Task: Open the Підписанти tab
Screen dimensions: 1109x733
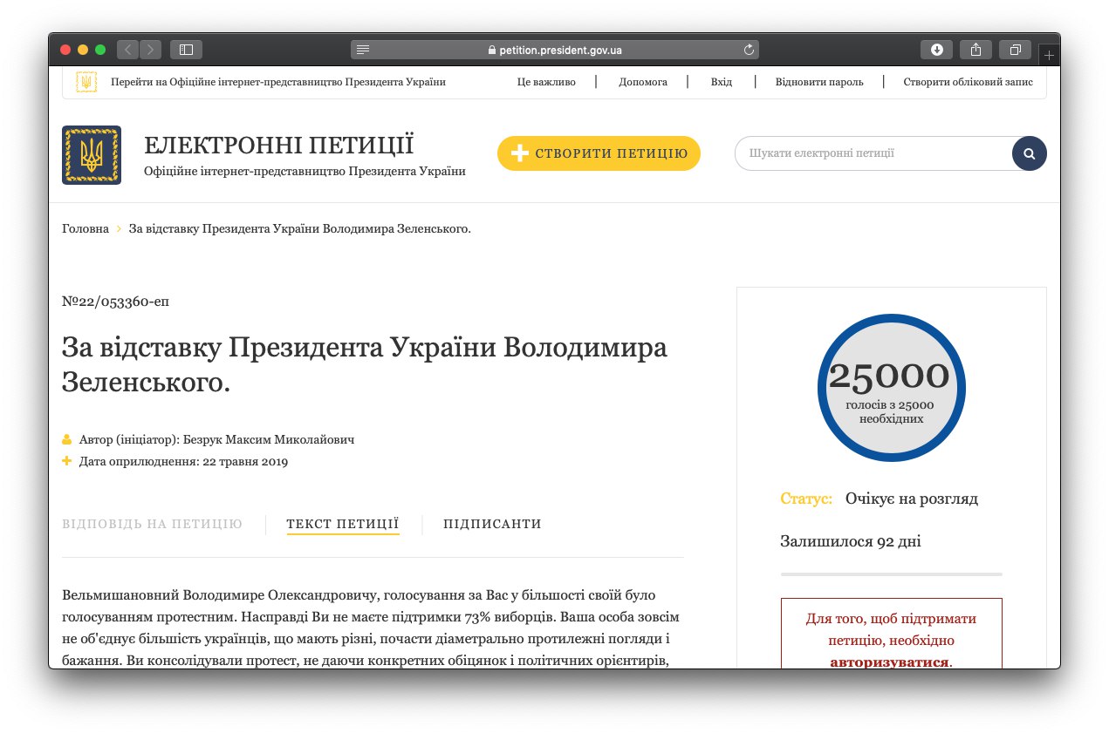Action: [492, 524]
